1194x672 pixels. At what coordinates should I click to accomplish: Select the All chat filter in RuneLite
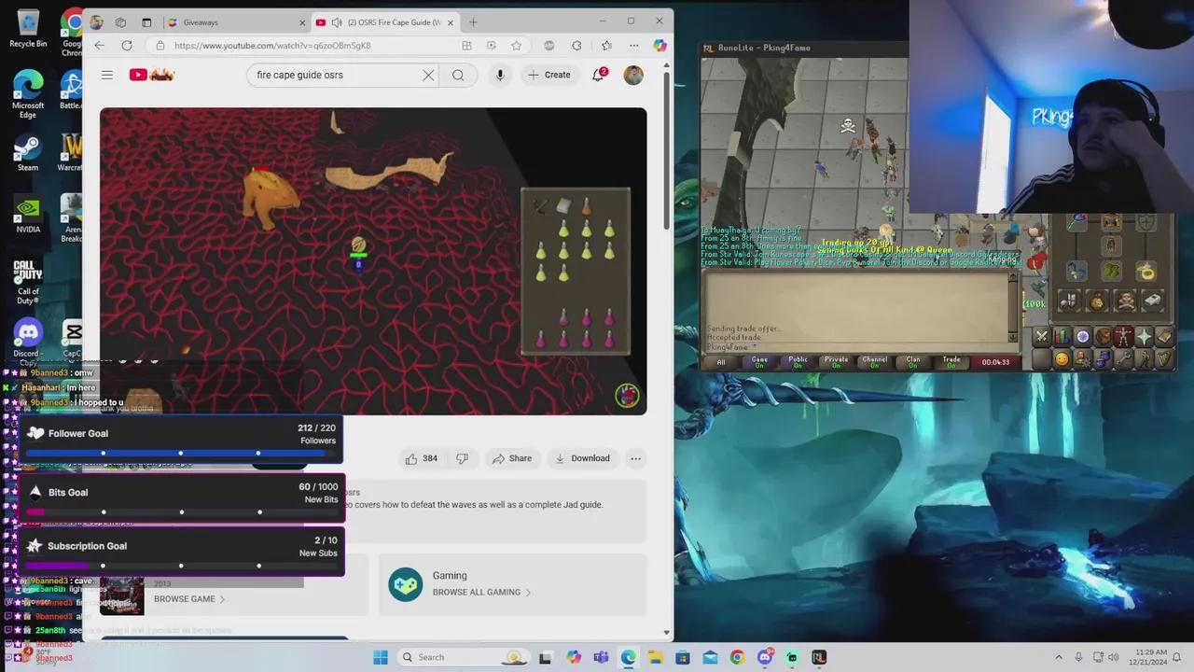tap(721, 362)
